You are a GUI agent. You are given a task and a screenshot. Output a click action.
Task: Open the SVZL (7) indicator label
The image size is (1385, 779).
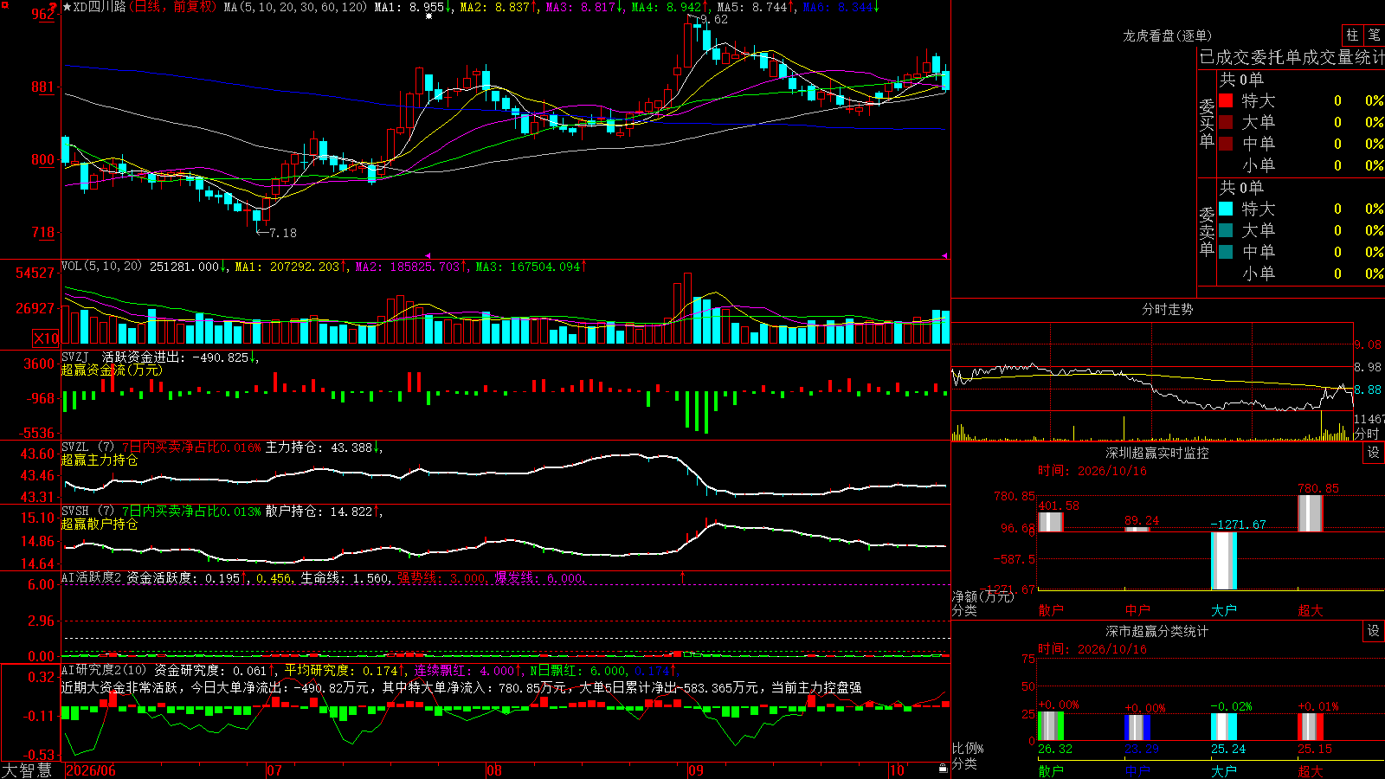[88, 447]
